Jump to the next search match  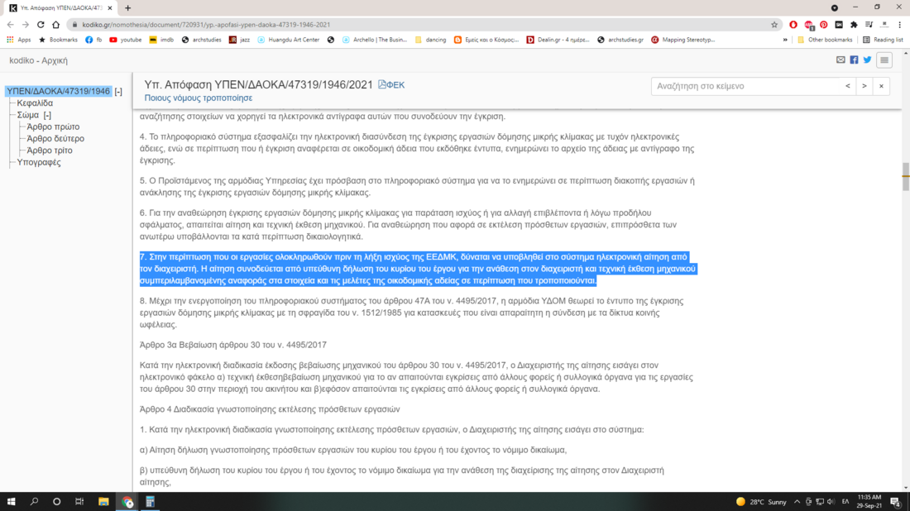point(864,86)
